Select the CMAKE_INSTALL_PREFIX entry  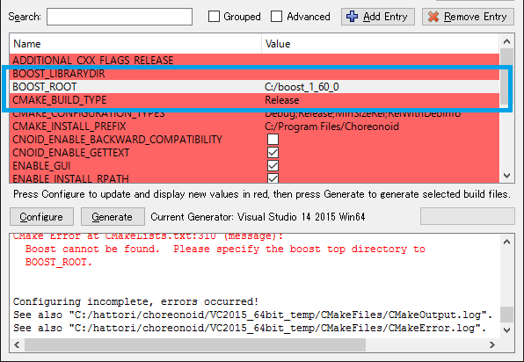click(x=69, y=127)
